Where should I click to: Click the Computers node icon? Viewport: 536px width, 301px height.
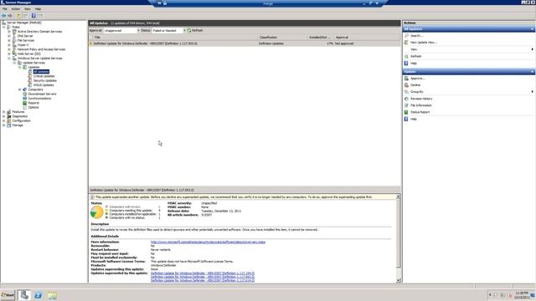(24, 89)
